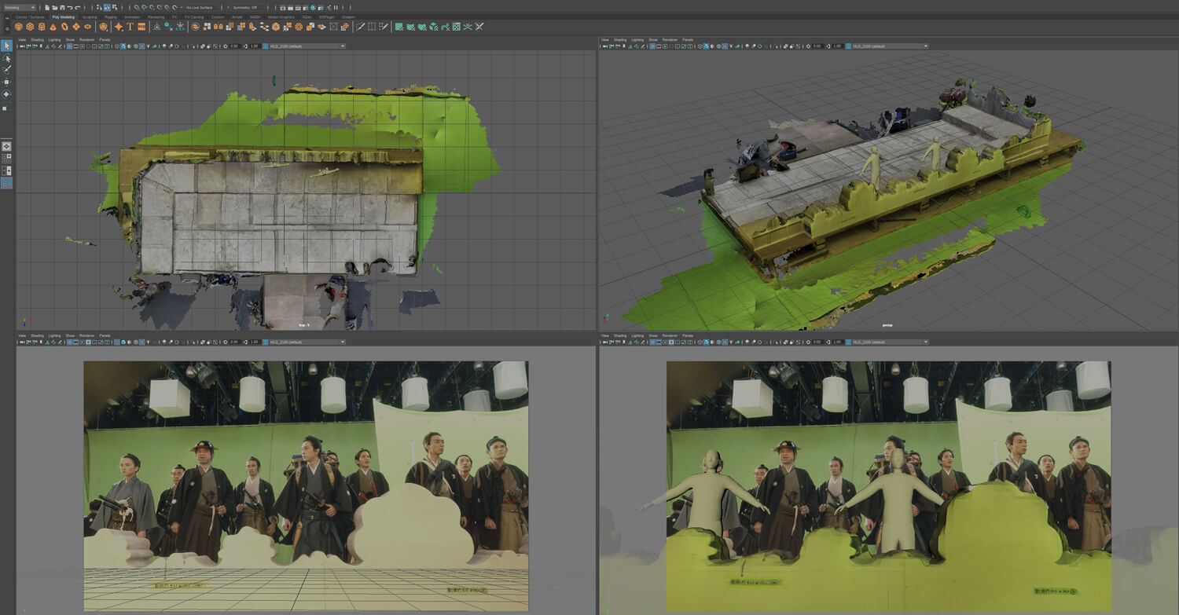Click gamma value 1.00 in top-left viewport
The width and height of the screenshot is (1179, 615).
click(x=254, y=46)
